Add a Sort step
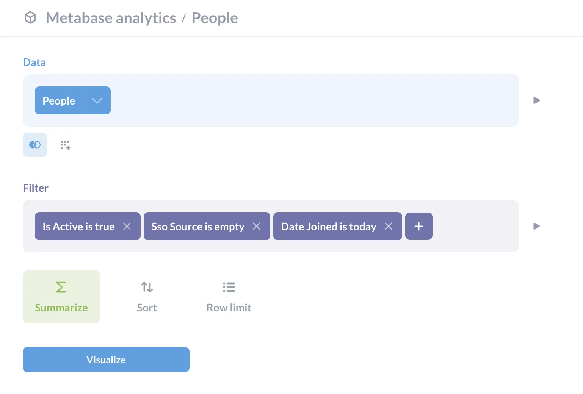The image size is (583, 394). point(147,297)
